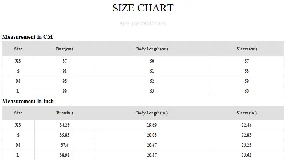The image size is (286, 162).
Task: Click sleeve value 60 for size L
Action: click(247, 91)
